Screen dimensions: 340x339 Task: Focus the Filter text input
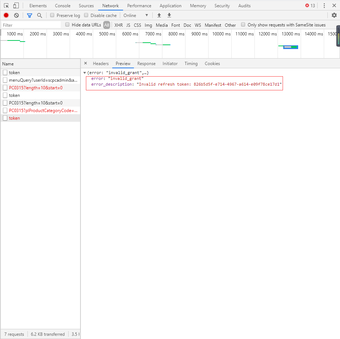point(31,25)
